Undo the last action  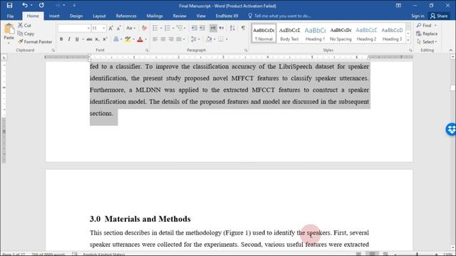[x=25, y=6]
